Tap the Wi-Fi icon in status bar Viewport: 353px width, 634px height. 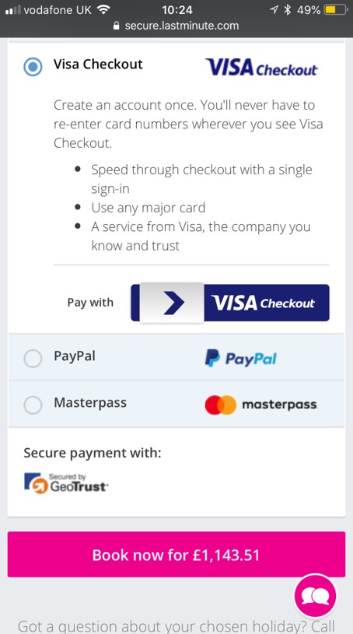click(104, 9)
